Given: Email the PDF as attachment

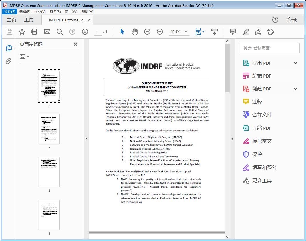Looking at the screenshot, I should coord(47,31).
